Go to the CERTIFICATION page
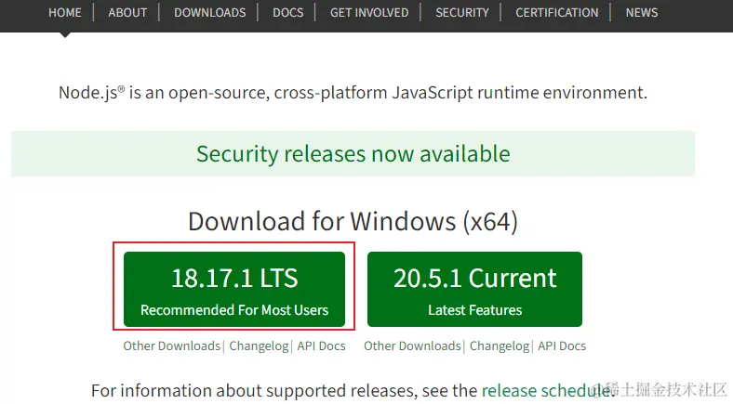The width and height of the screenshot is (733, 404). click(x=557, y=13)
